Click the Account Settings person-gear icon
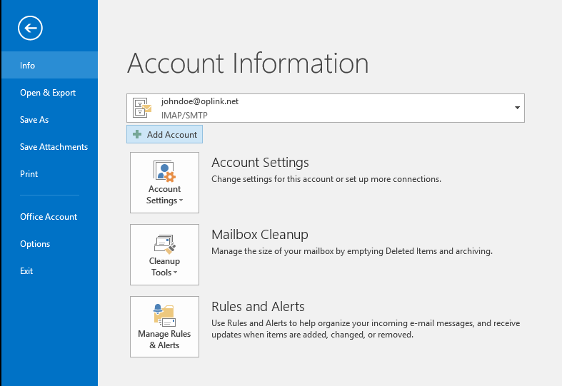This screenshot has width=562, height=386. (x=164, y=171)
